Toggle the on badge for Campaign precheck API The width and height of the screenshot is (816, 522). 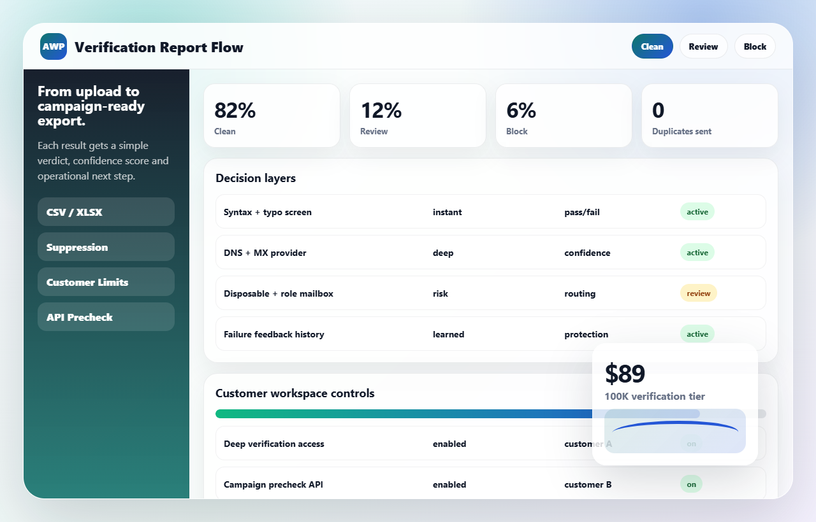tap(691, 484)
